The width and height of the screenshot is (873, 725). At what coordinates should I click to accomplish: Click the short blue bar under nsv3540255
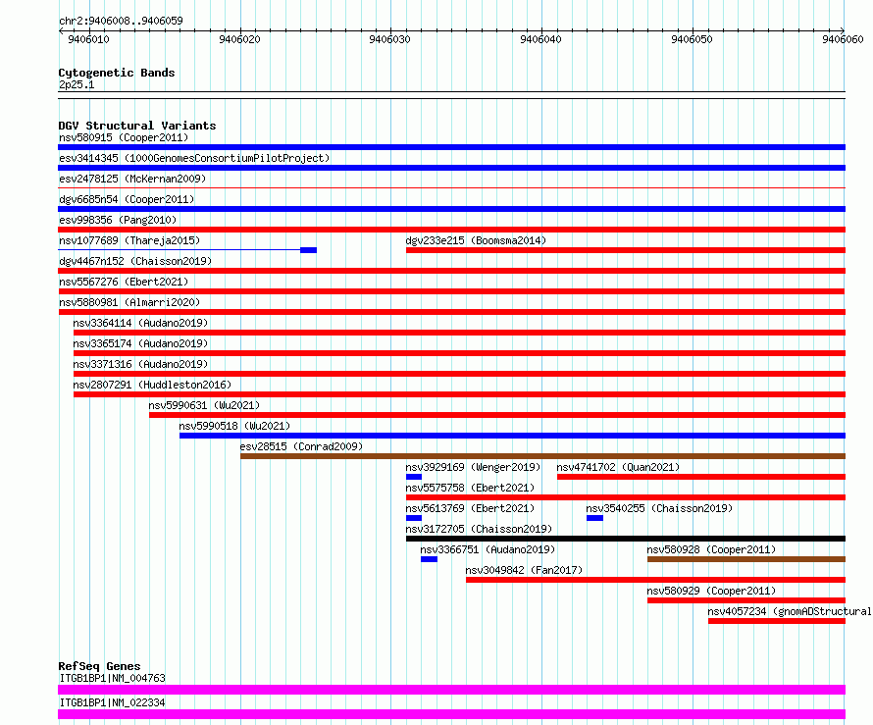(x=594, y=518)
